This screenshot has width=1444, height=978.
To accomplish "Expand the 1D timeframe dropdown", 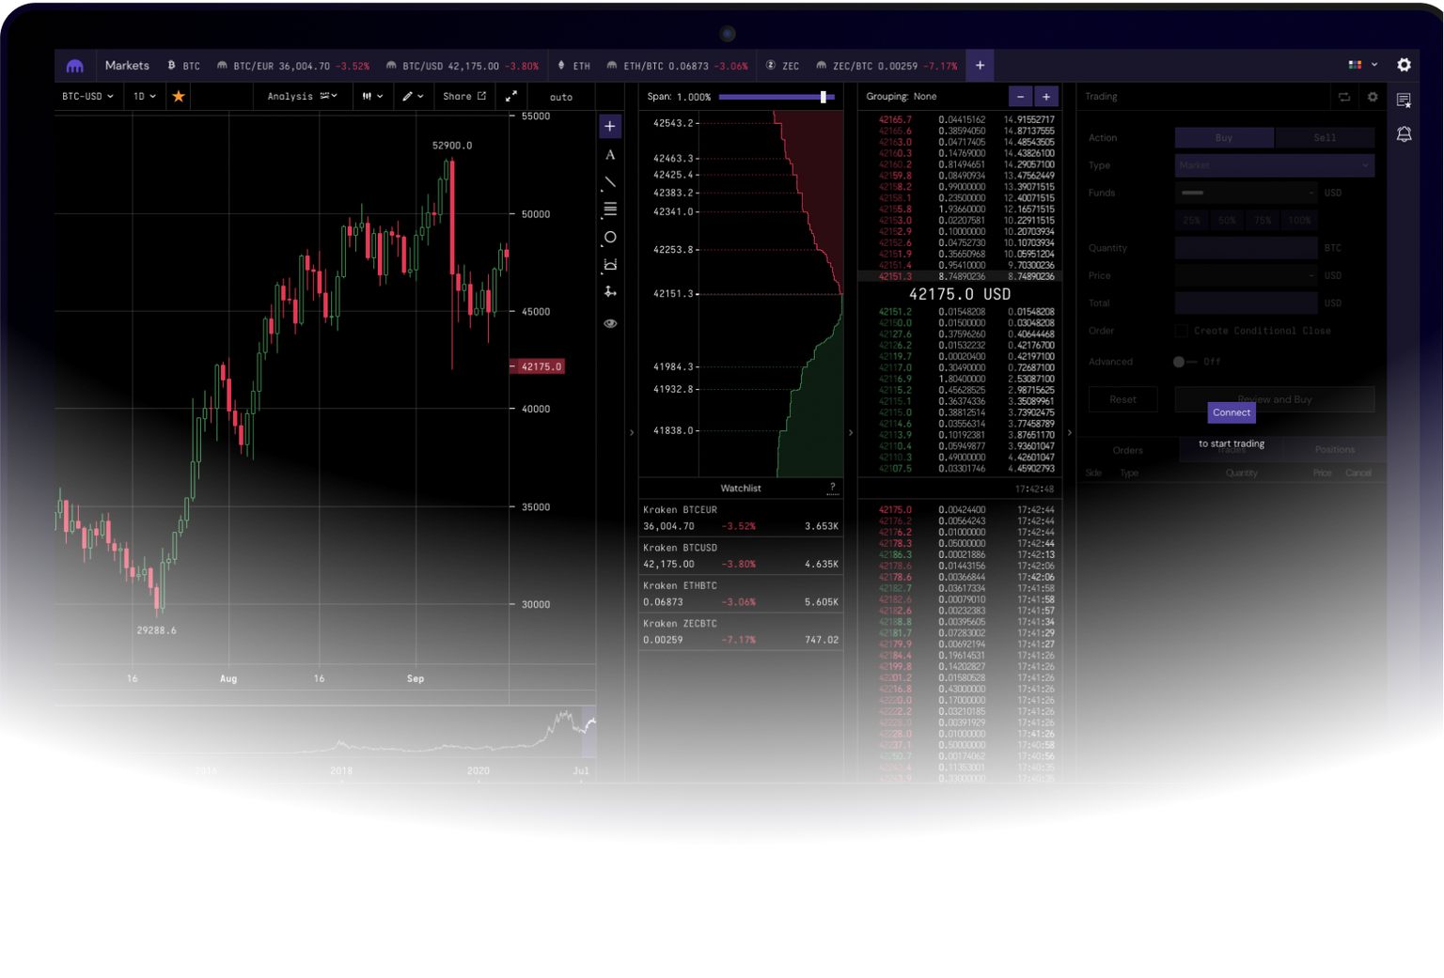I will (143, 96).
